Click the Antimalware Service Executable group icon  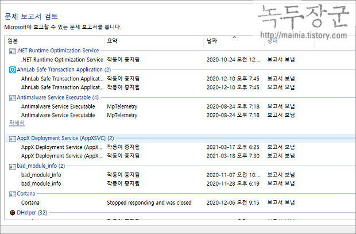click(12, 98)
